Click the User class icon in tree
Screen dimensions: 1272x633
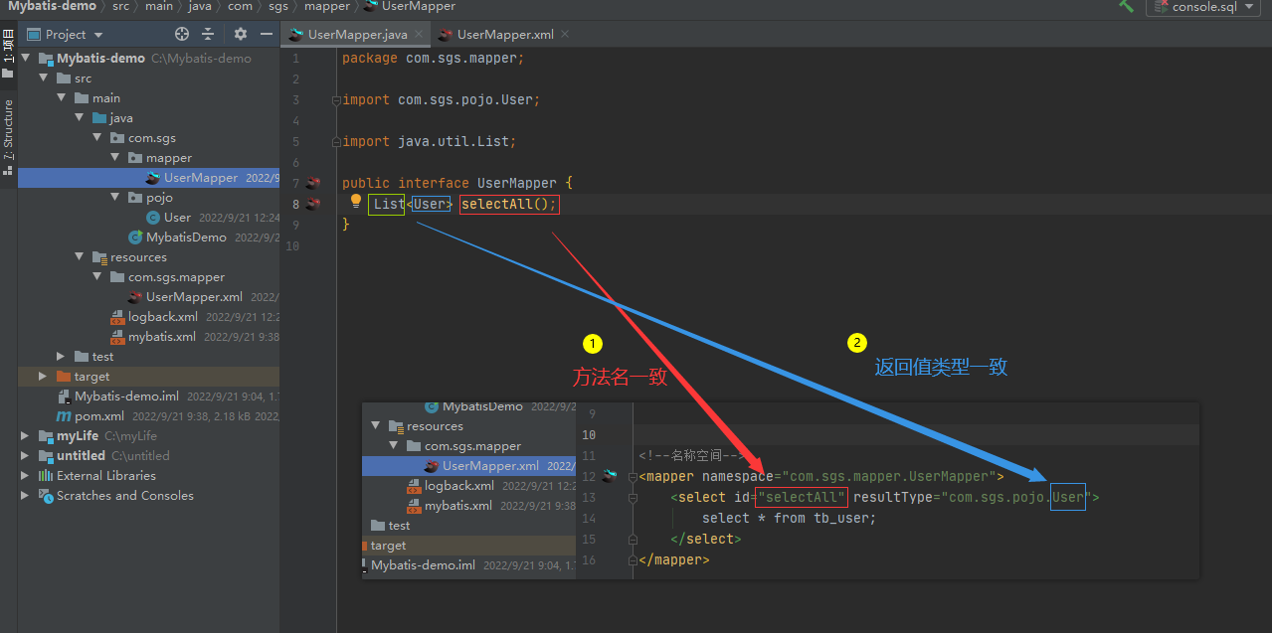153,217
